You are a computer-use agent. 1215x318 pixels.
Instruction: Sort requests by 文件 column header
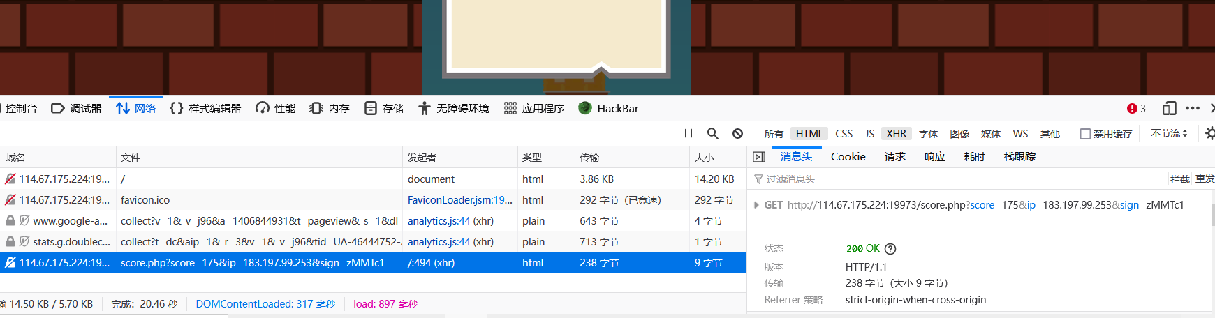(x=259, y=158)
